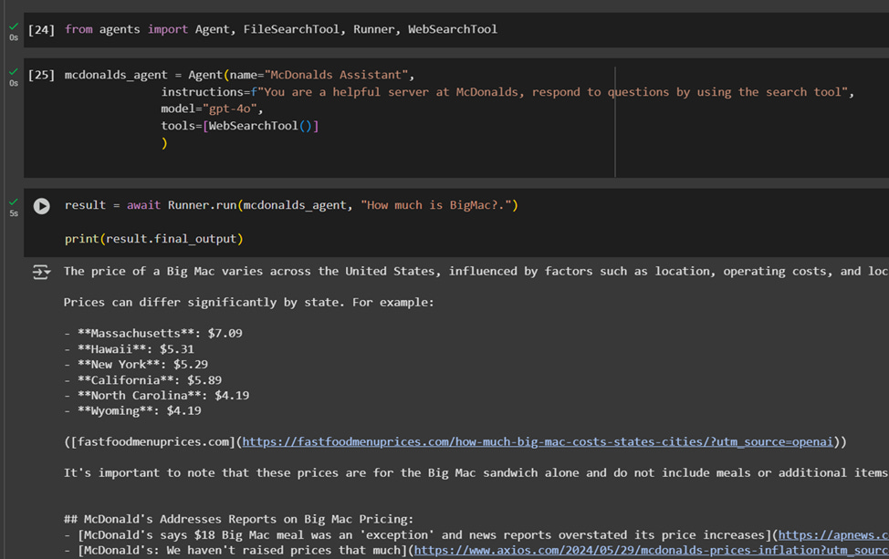Click the mcdonalds_agent = Agent code line
Screen dimensions: 889x559
tap(239, 75)
